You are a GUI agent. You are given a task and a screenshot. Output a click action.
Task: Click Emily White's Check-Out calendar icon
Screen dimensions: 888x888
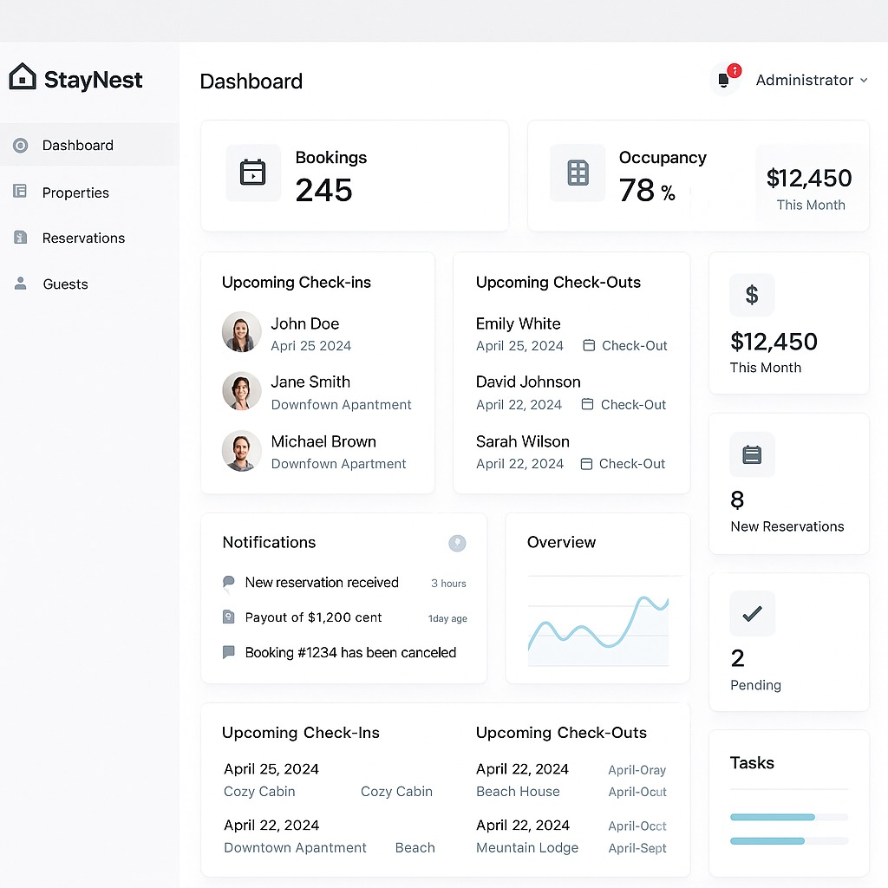coord(589,345)
